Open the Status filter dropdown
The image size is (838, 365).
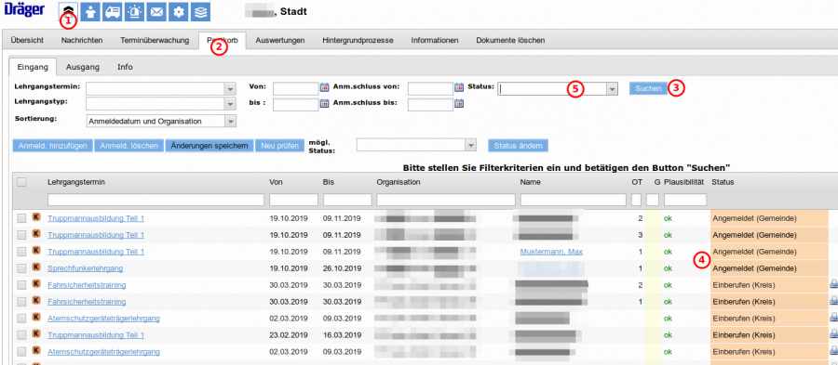pos(613,89)
